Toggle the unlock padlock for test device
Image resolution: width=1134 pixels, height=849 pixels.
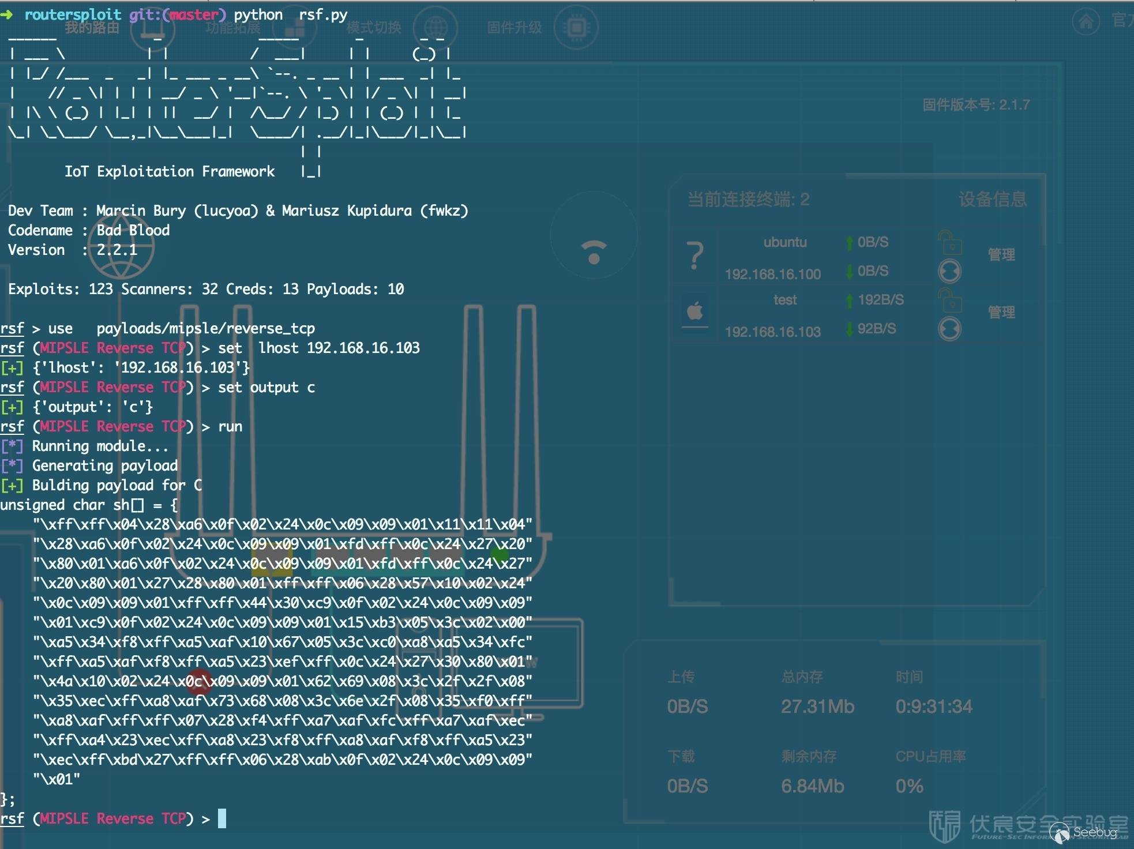(949, 300)
